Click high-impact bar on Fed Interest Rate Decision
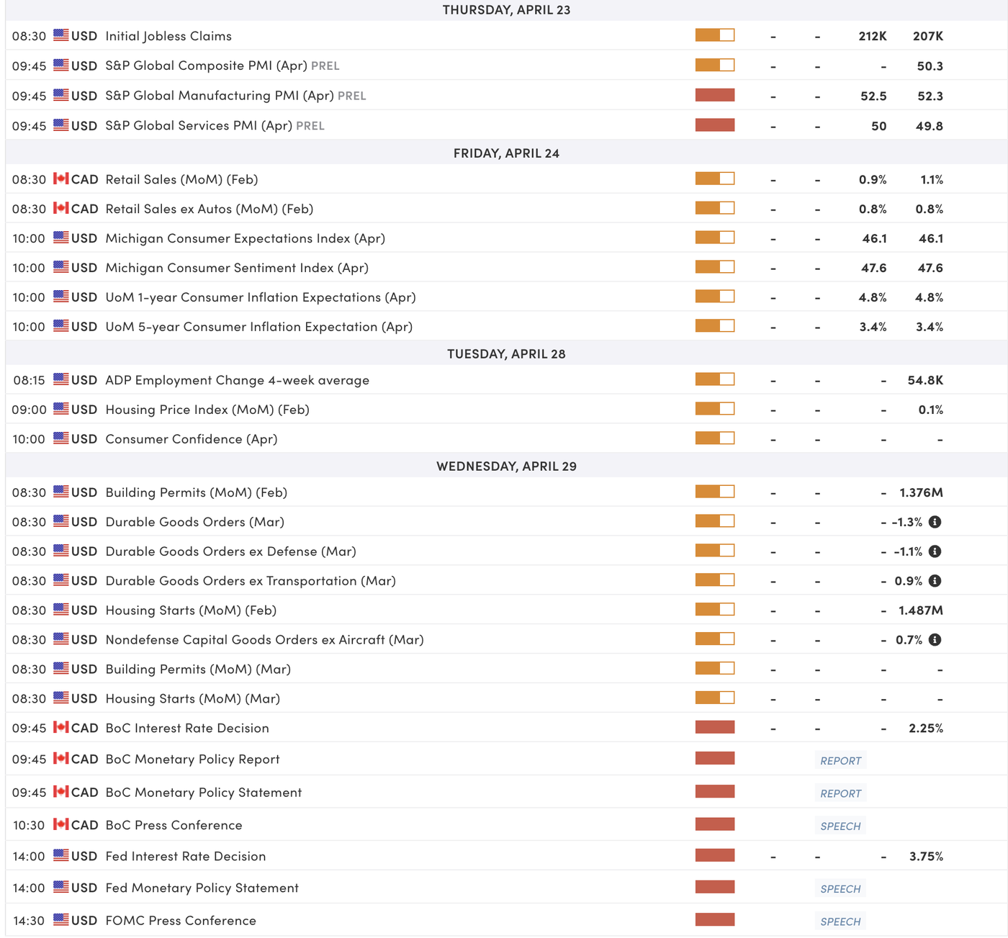1008x938 pixels. 715,855
